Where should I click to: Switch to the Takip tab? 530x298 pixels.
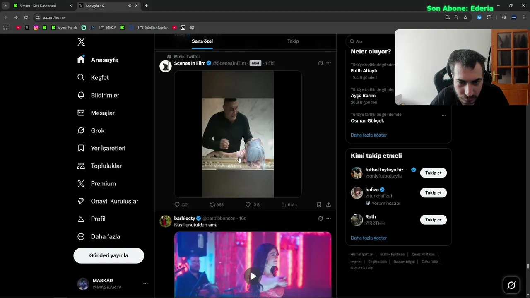pyautogui.click(x=293, y=41)
